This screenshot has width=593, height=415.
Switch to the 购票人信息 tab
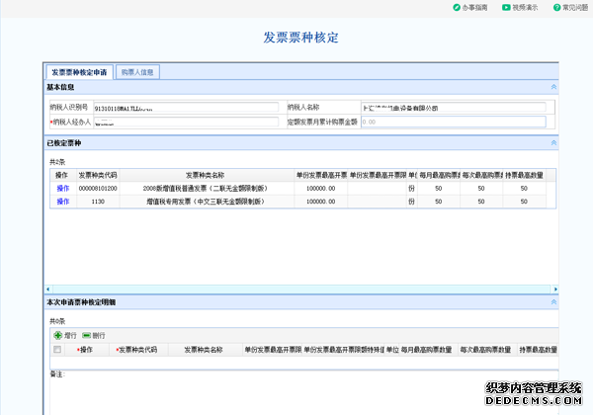[137, 72]
